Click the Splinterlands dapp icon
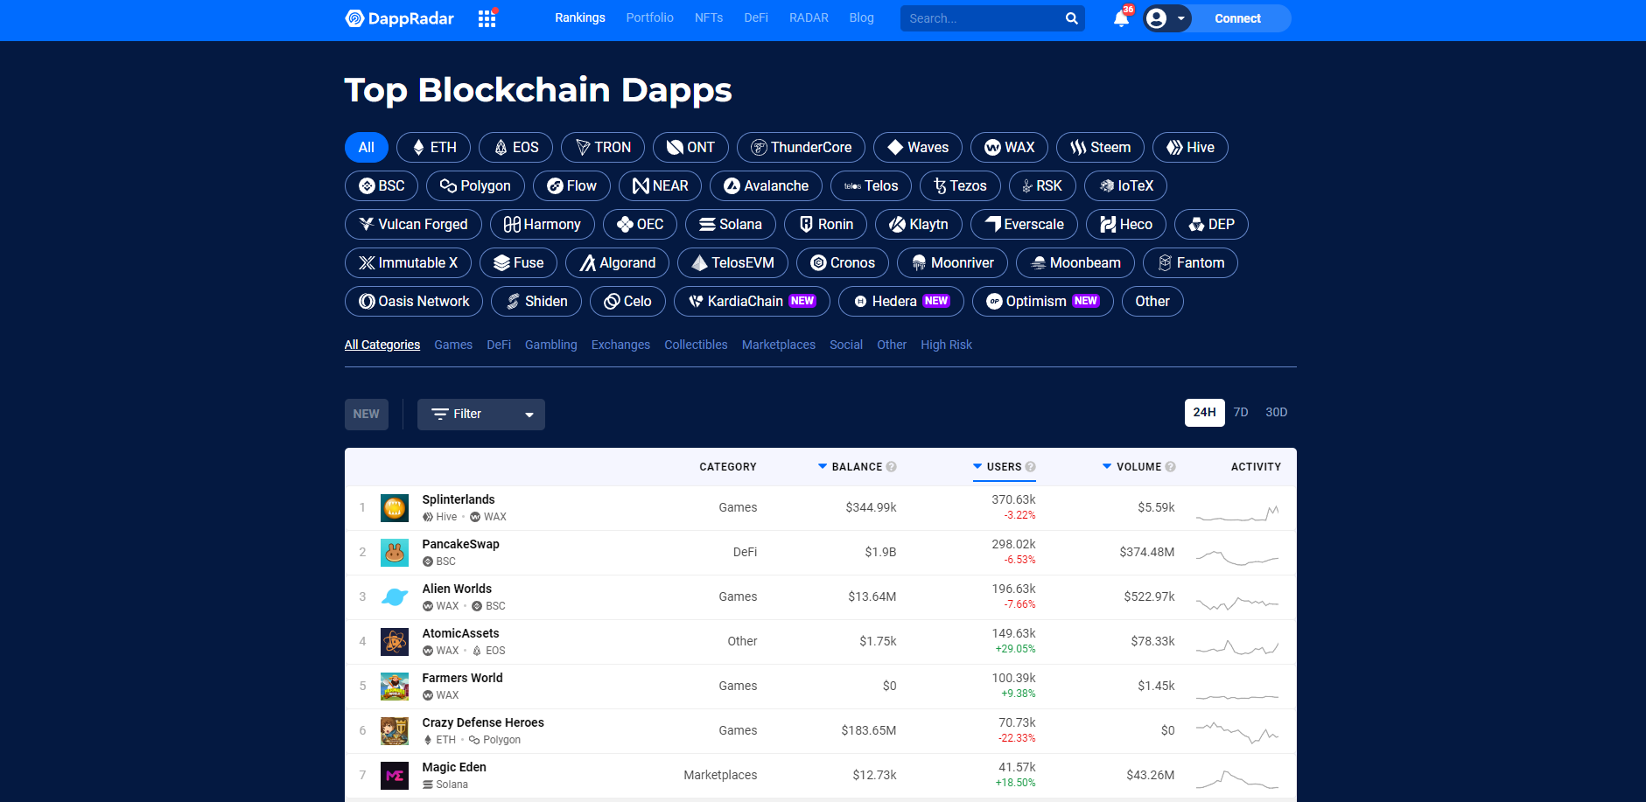Screen dimensions: 1646x802 (395, 508)
